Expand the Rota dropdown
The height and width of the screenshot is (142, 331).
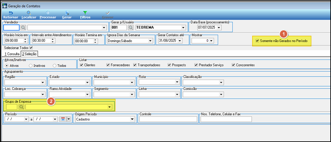[177, 82]
